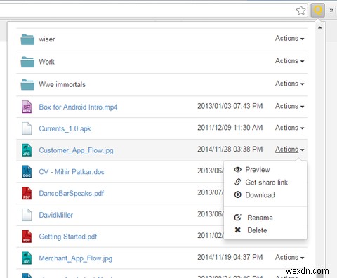Screen dimensions: 337x278
Task: Click the wiser folder icon
Action: pos(27,39)
